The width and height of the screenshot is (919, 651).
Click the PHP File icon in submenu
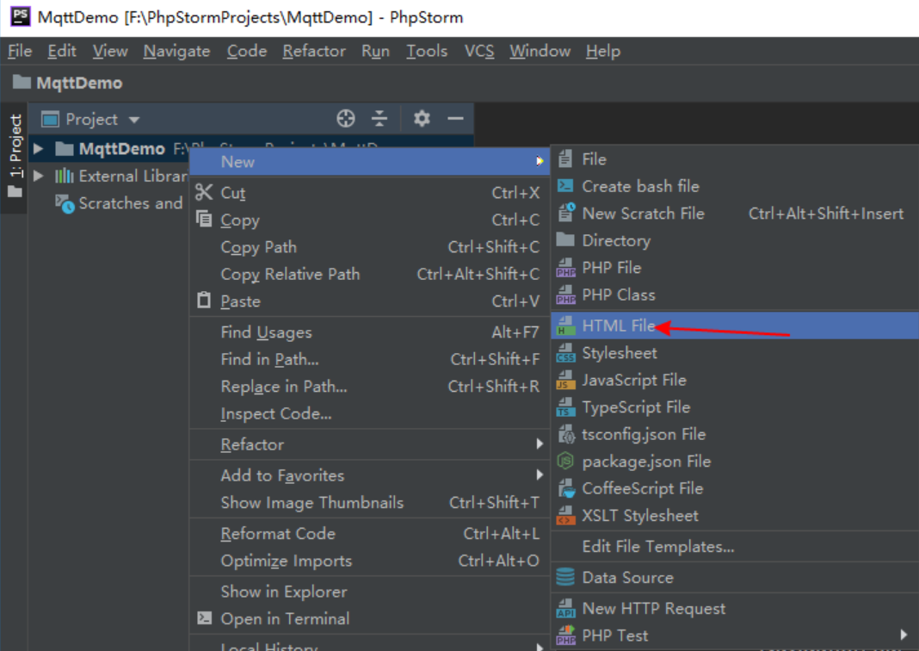pos(565,268)
